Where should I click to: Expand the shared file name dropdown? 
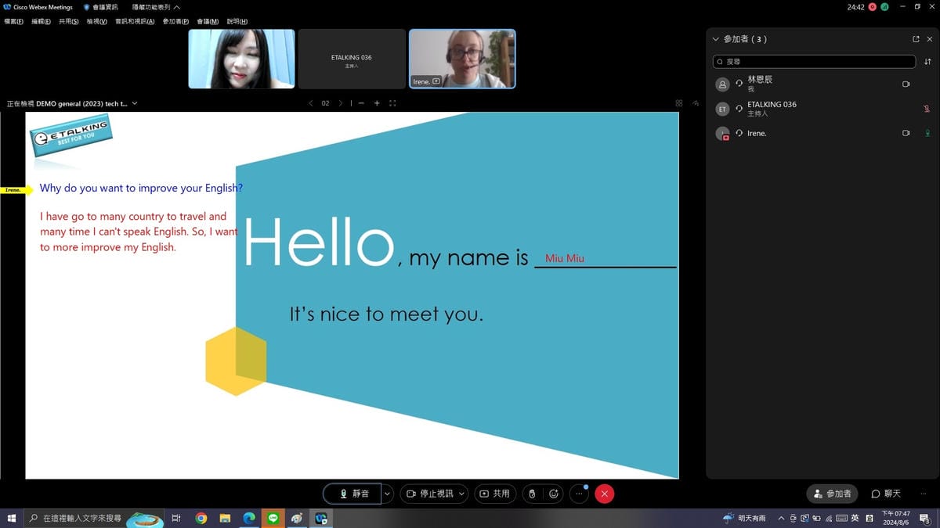135,103
